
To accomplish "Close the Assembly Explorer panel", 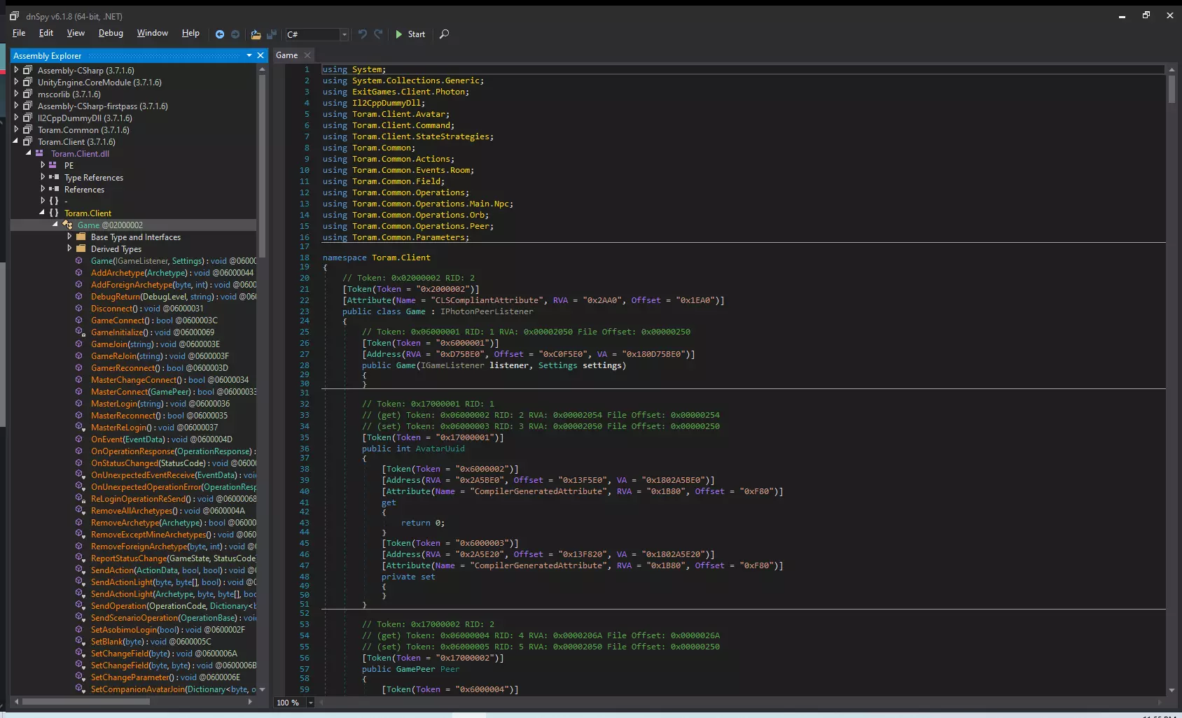I will pyautogui.click(x=260, y=55).
